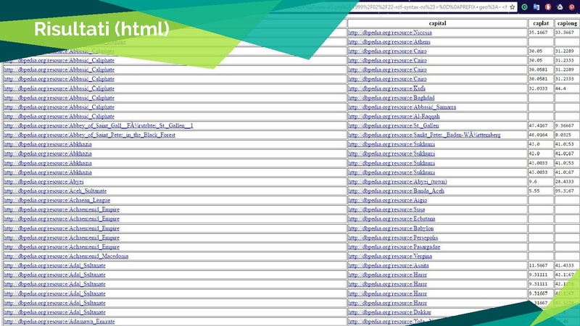This screenshot has height=326, width=580.
Task: Follow the Susa capital link
Action: point(386,209)
